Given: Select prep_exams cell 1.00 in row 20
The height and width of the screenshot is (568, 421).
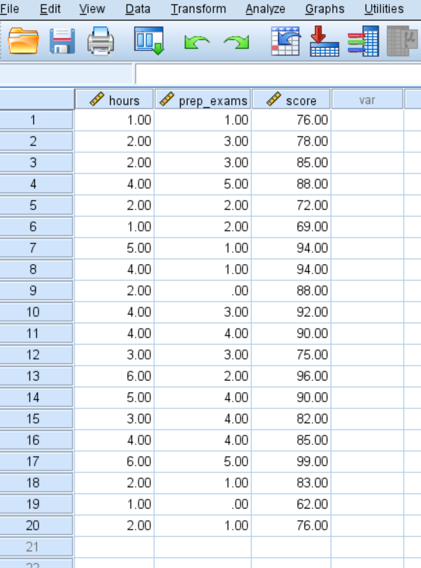Looking at the screenshot, I should coord(203,525).
